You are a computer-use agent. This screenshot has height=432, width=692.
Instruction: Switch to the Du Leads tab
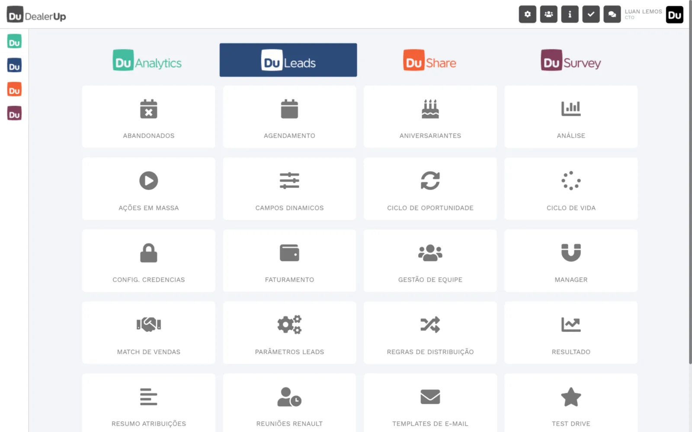288,60
